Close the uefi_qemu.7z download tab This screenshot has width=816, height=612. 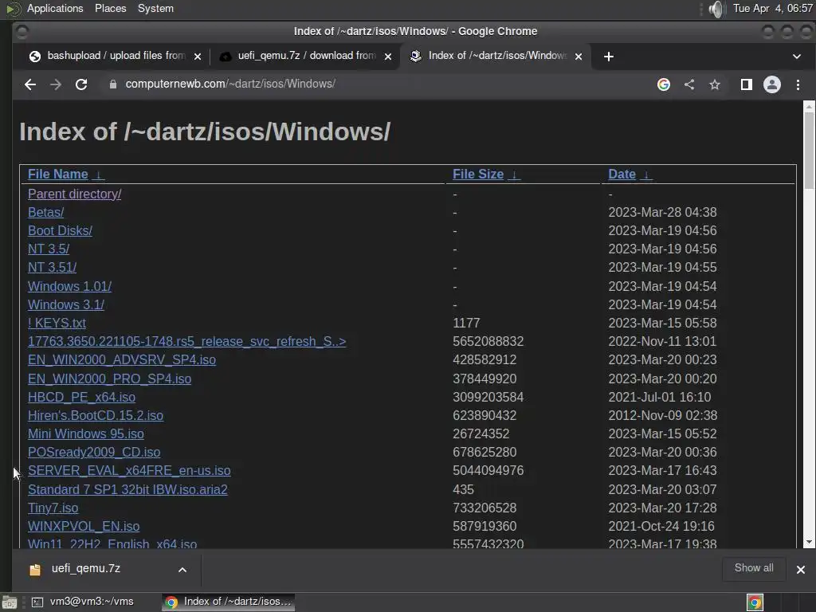(388, 57)
